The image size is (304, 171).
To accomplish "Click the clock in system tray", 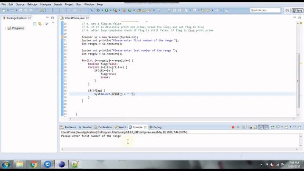I will pyautogui.click(x=294, y=164).
